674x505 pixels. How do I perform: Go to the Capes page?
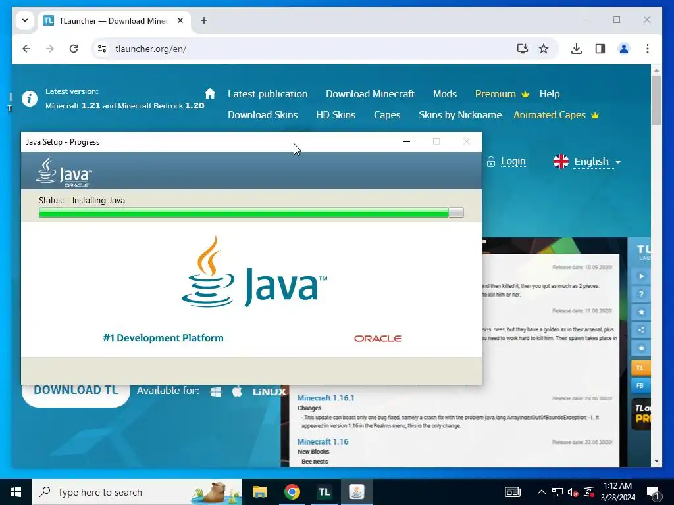(x=387, y=114)
